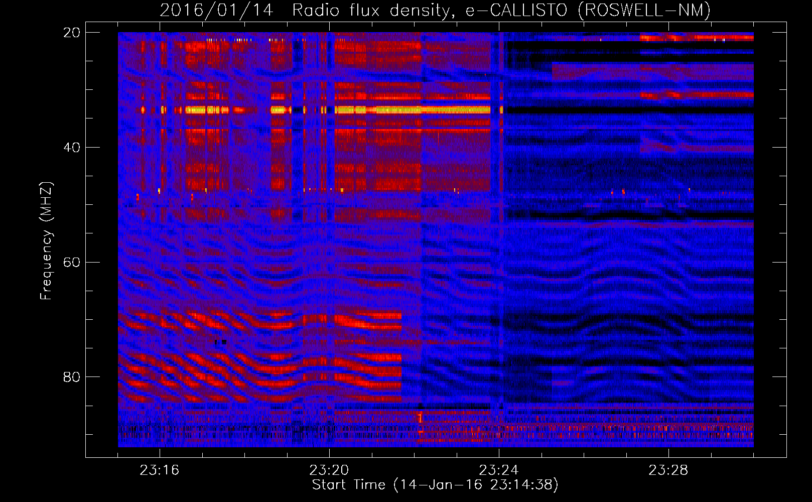The image size is (812, 502).
Task: Click the 23:28 time tick label
Action: tap(668, 470)
